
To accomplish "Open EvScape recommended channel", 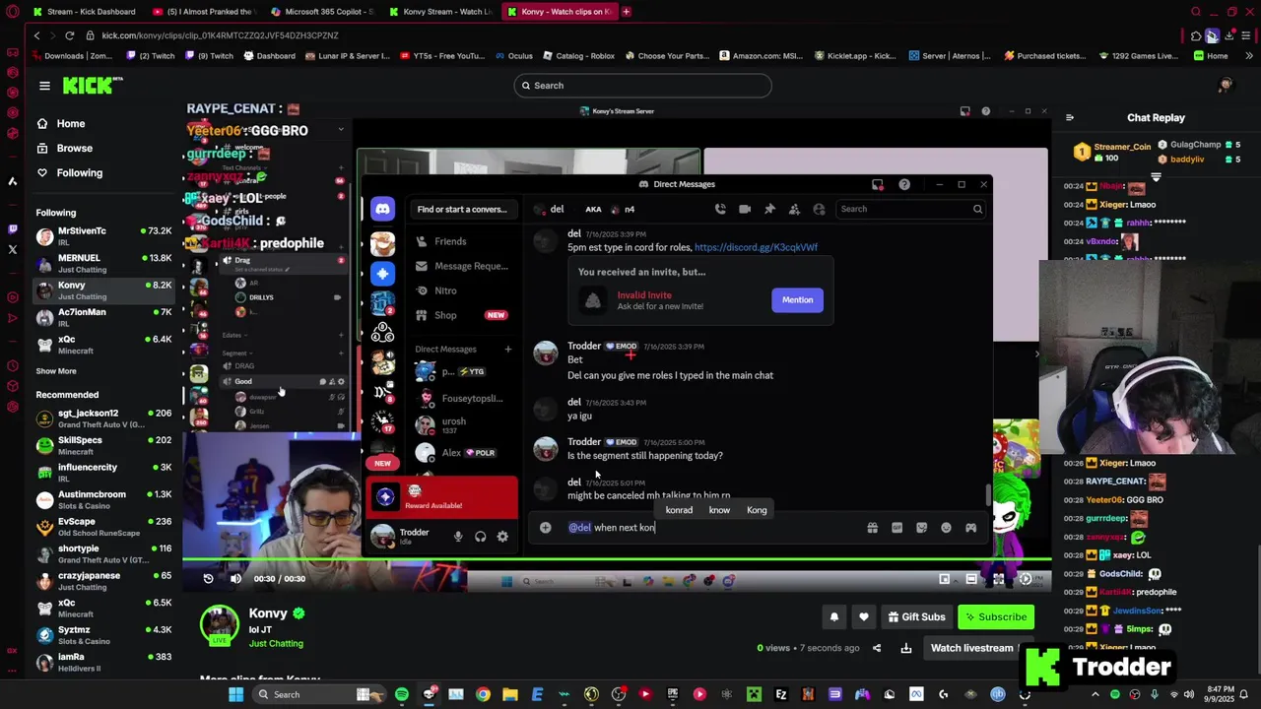I will (103, 527).
